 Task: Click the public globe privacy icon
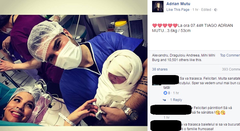point(216,10)
